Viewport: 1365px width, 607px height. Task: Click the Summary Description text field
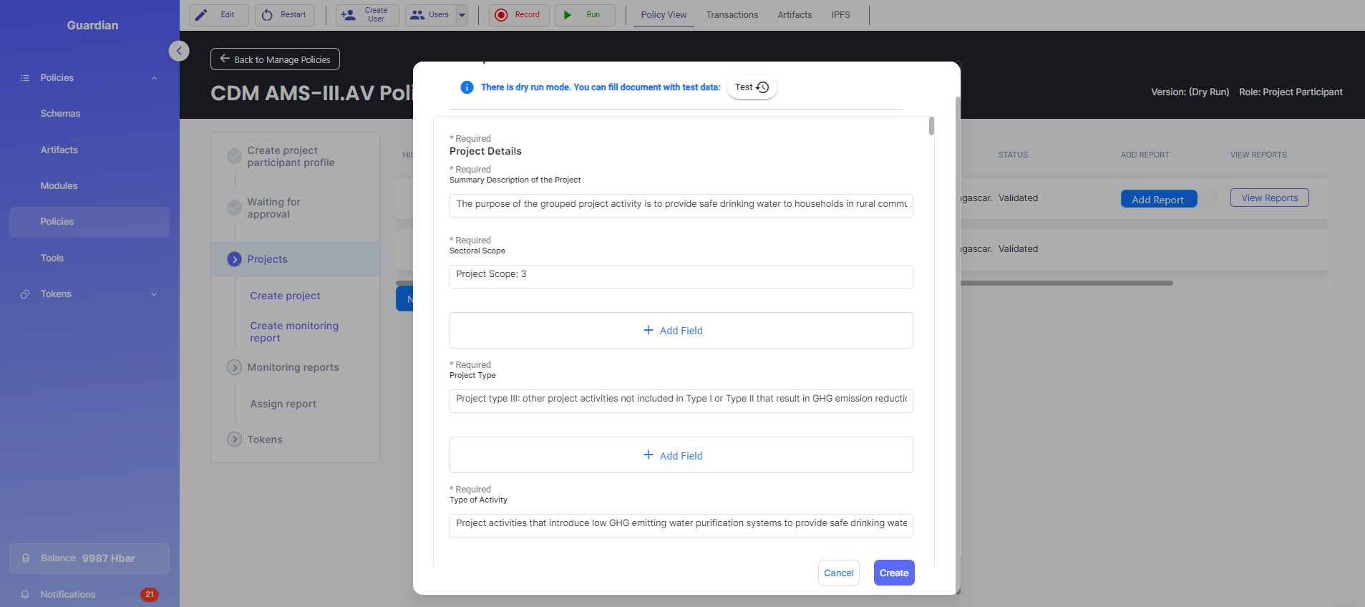pyautogui.click(x=680, y=205)
